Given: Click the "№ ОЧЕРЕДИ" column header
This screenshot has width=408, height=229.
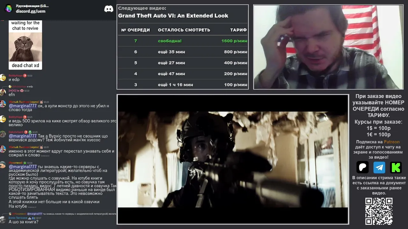Looking at the screenshot, I should tap(135, 30).
